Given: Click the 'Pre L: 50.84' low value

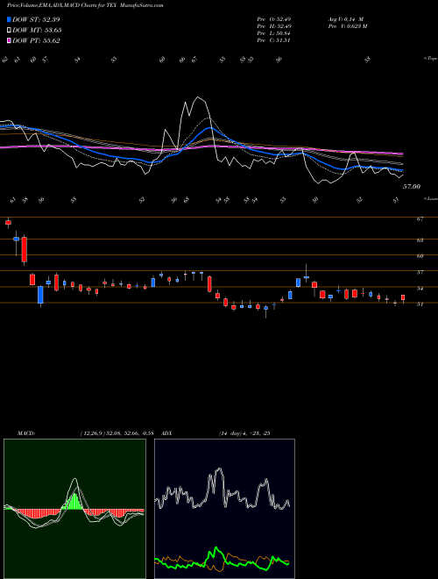Looking at the screenshot, I should [274, 33].
